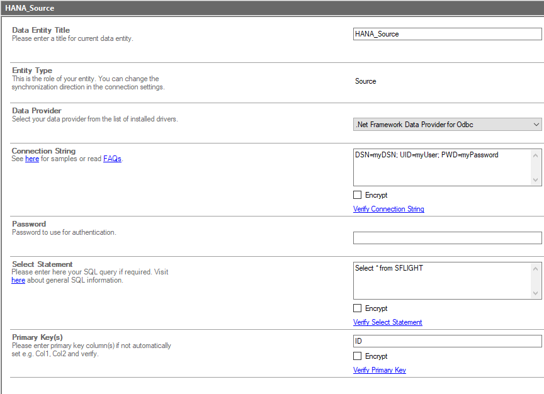Click the Connection String box scroll-down arrow
This screenshot has width=544, height=394.
(x=536, y=180)
